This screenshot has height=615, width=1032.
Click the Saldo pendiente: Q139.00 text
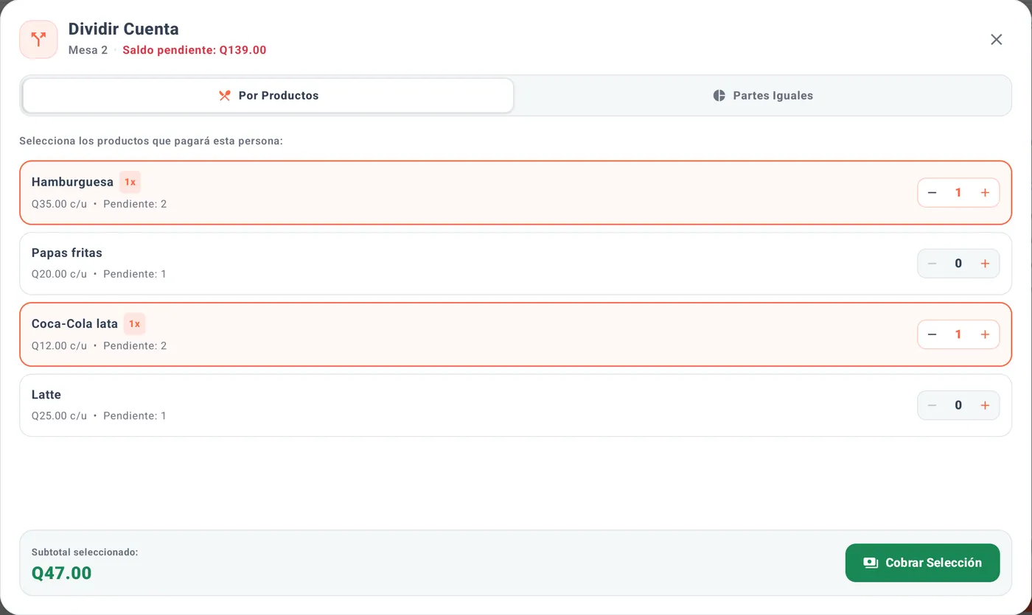195,50
